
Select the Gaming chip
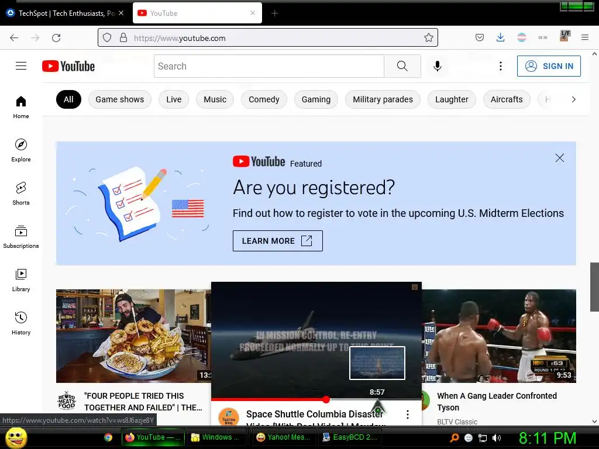pos(316,99)
